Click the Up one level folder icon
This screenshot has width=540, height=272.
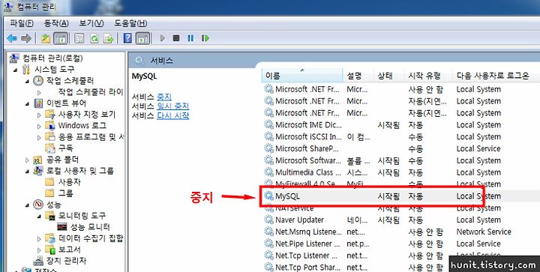pyautogui.click(x=46, y=38)
